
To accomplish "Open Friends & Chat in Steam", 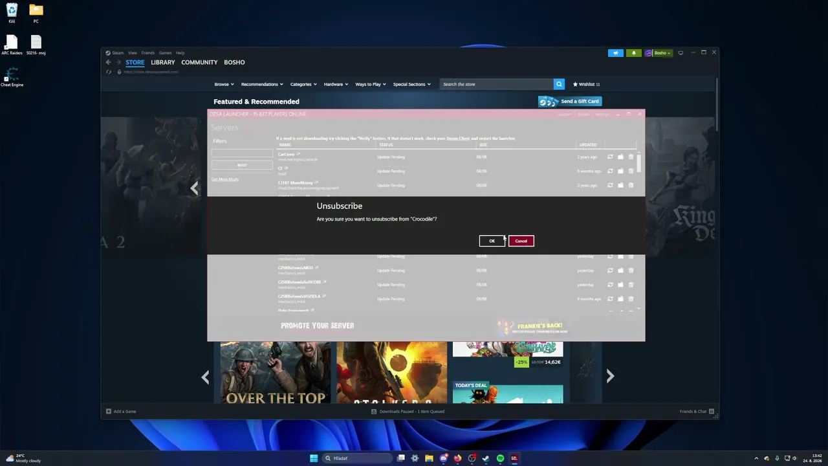I will coord(697,412).
